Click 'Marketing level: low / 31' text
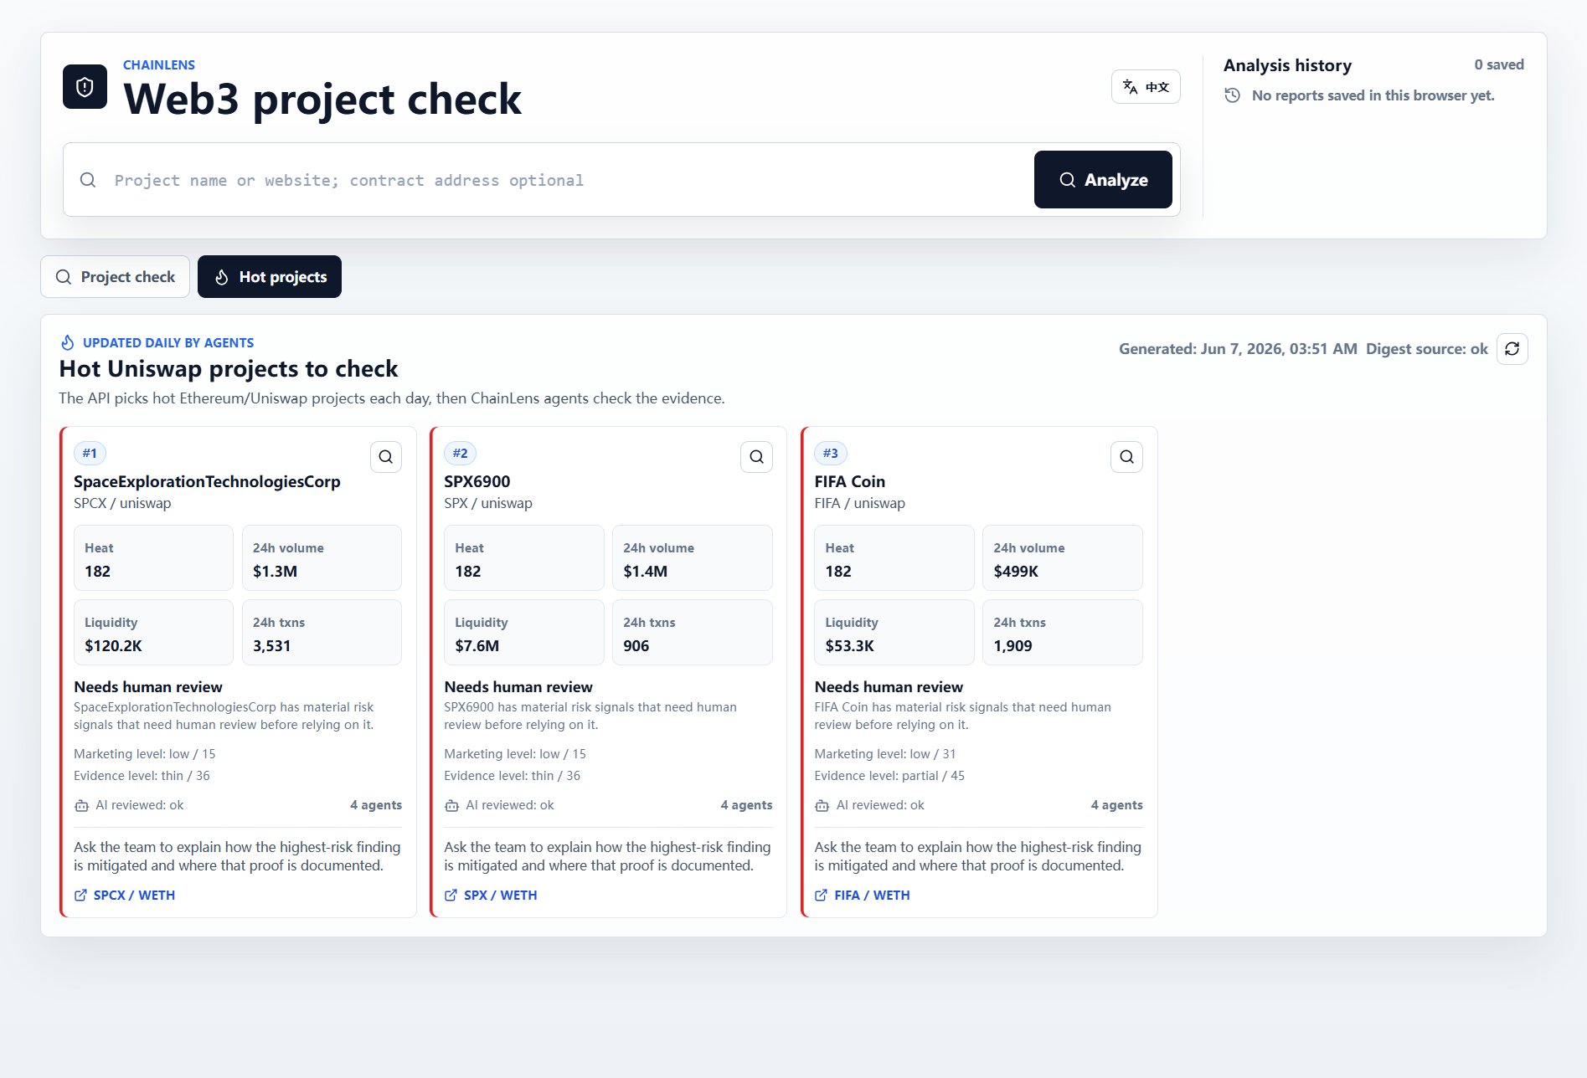 884,754
